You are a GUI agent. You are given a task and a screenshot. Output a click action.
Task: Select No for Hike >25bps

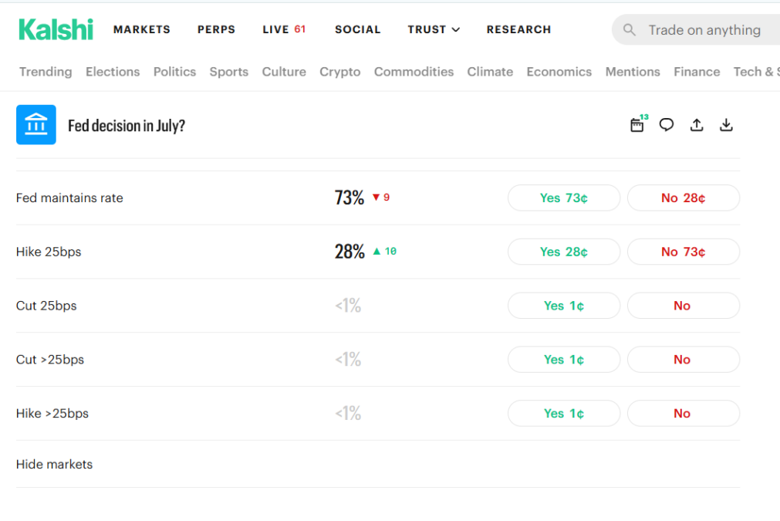683,413
